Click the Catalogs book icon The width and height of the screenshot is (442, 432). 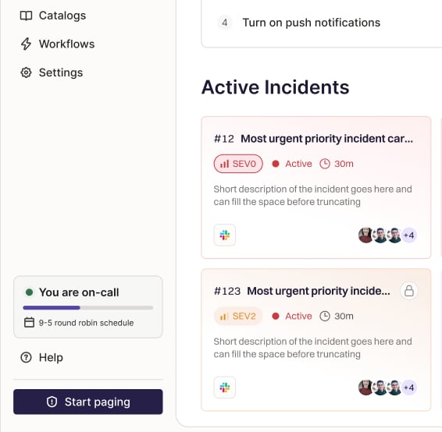coord(26,16)
